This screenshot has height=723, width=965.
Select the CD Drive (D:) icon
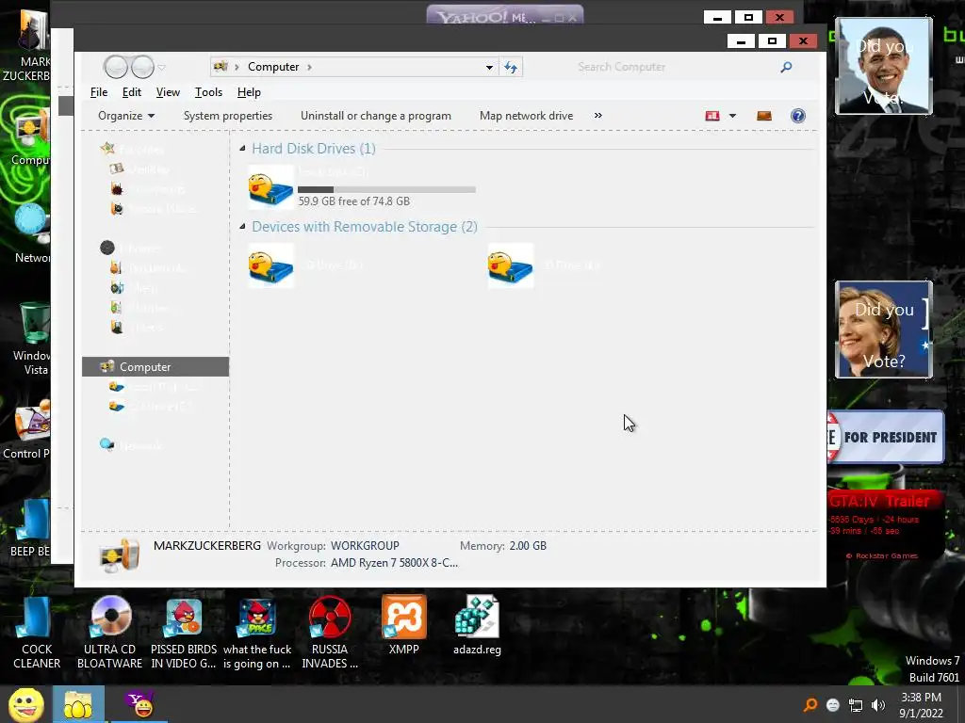(270, 265)
